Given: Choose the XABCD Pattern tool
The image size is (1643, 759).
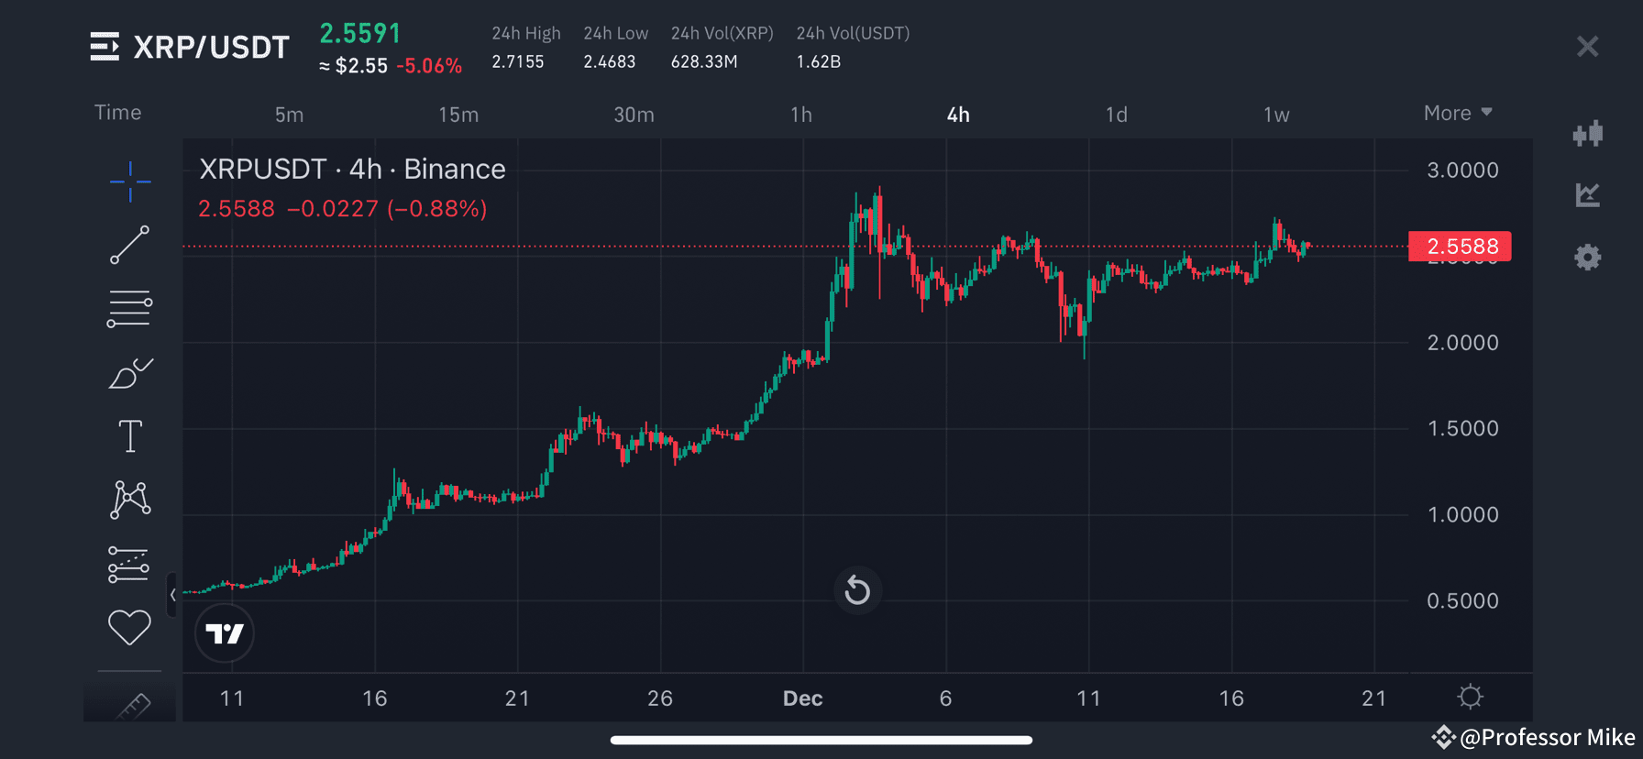Looking at the screenshot, I should (x=129, y=500).
